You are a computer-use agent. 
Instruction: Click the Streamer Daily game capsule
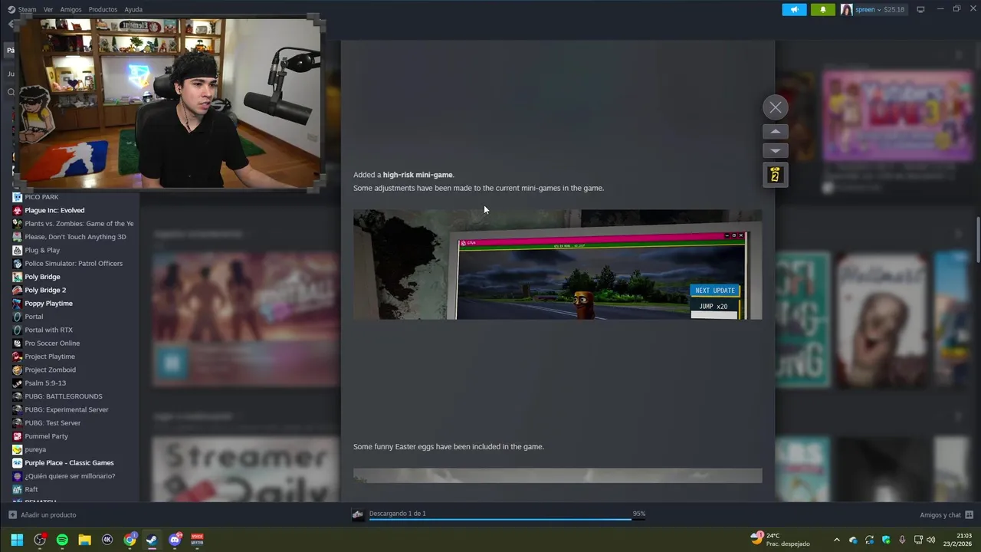point(245,468)
